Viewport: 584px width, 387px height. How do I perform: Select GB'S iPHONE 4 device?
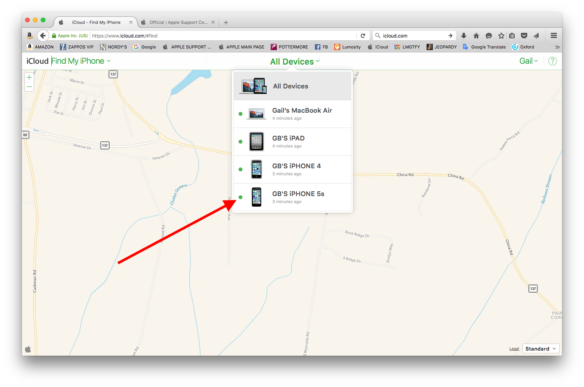(x=292, y=169)
